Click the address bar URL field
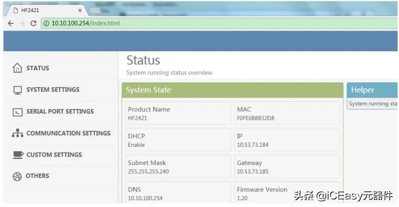 pos(219,24)
